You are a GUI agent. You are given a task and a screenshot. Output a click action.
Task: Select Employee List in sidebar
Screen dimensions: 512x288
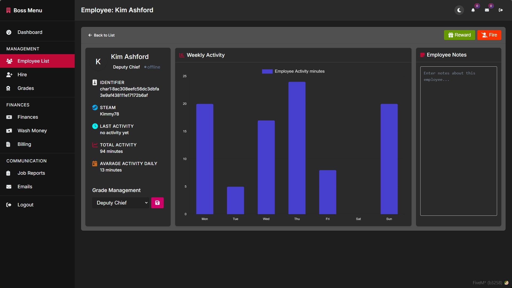click(37, 61)
